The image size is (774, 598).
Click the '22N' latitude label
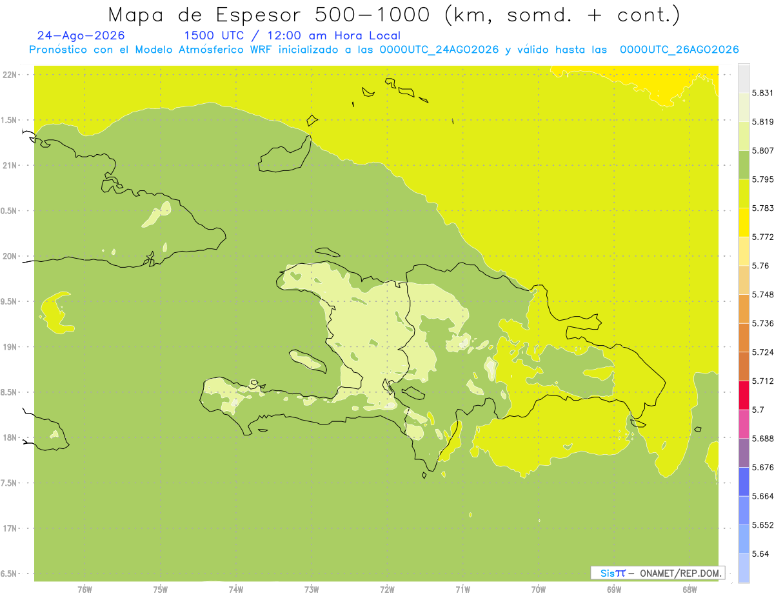pos(10,74)
